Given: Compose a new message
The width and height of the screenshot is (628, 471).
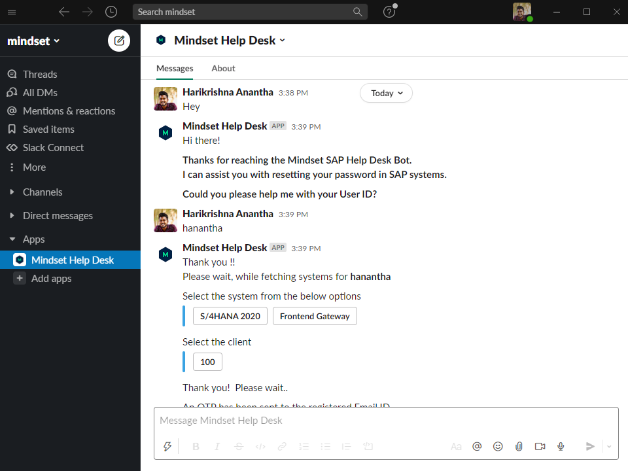Looking at the screenshot, I should coord(119,41).
